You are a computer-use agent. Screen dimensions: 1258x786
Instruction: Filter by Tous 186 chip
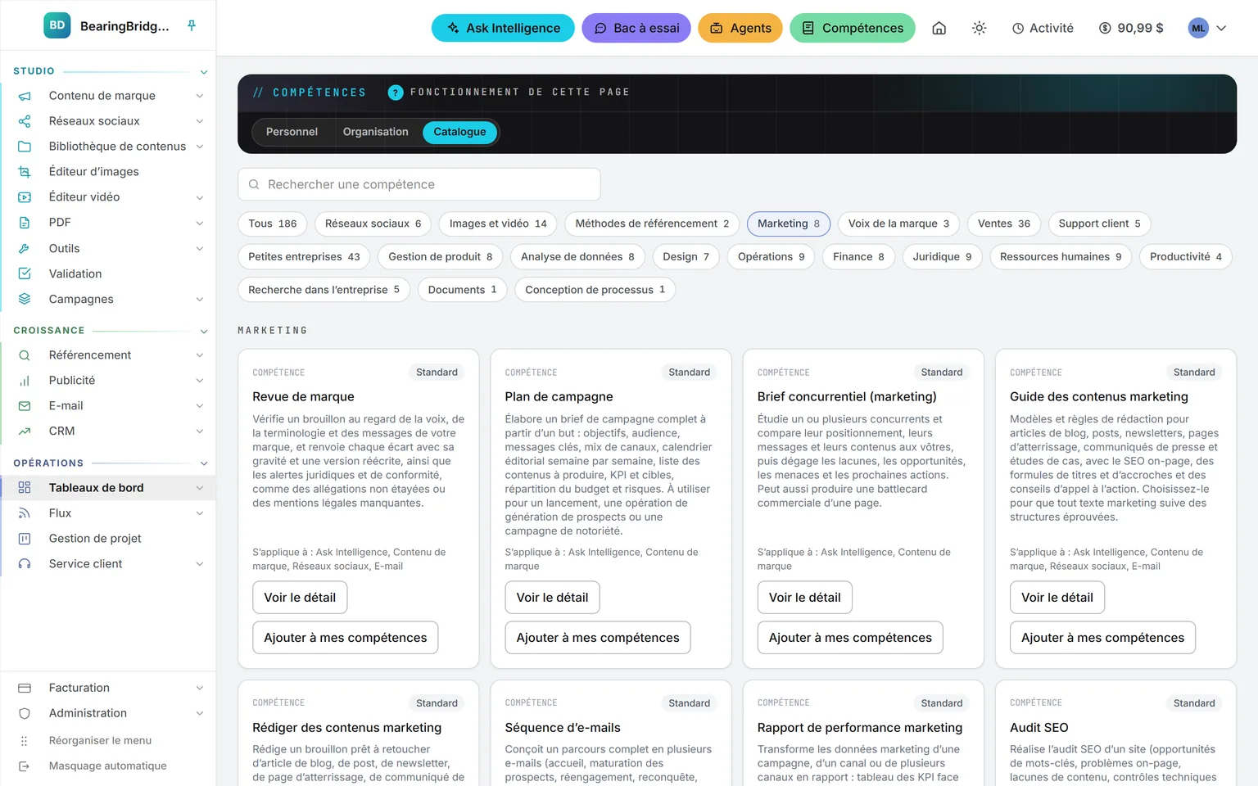click(273, 224)
